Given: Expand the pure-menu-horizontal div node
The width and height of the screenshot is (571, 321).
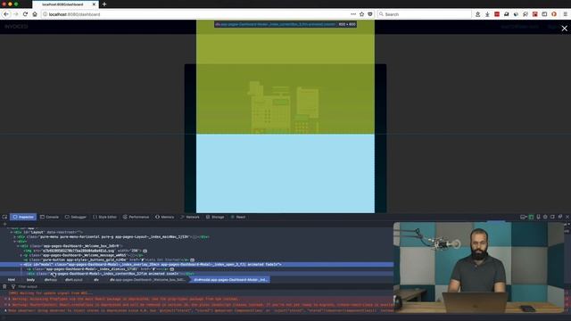Looking at the screenshot, I should tap(14, 237).
